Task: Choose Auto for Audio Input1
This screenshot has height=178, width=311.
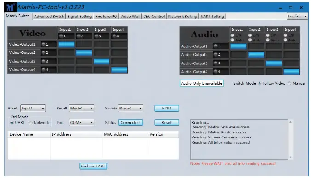Action: (x=232, y=40)
